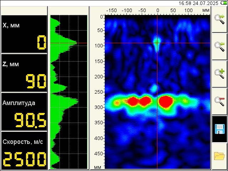Viewport: 228px width, 171px height.
Task: Click the second magnifier with left arrow icon
Action: click(219, 46)
